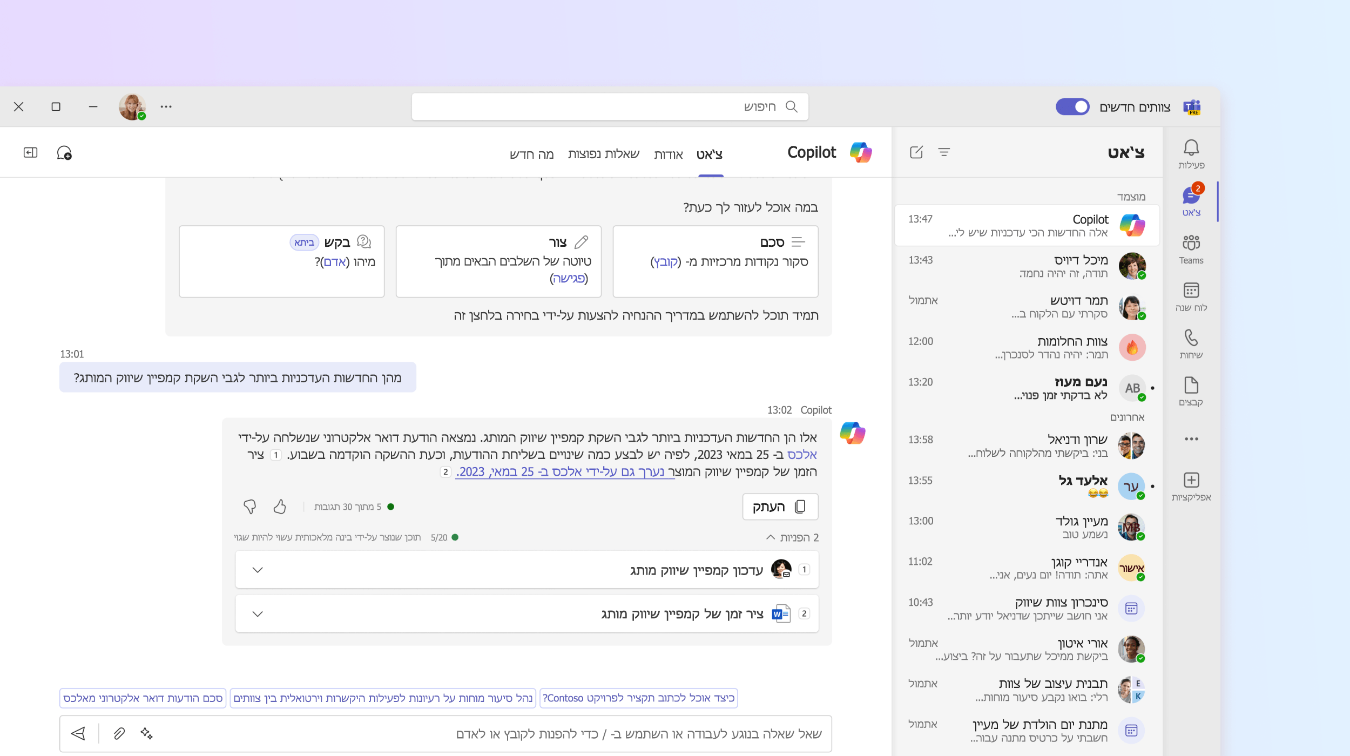Open the שיחות phone calls icon
This screenshot has height=756, width=1350.
1191,345
